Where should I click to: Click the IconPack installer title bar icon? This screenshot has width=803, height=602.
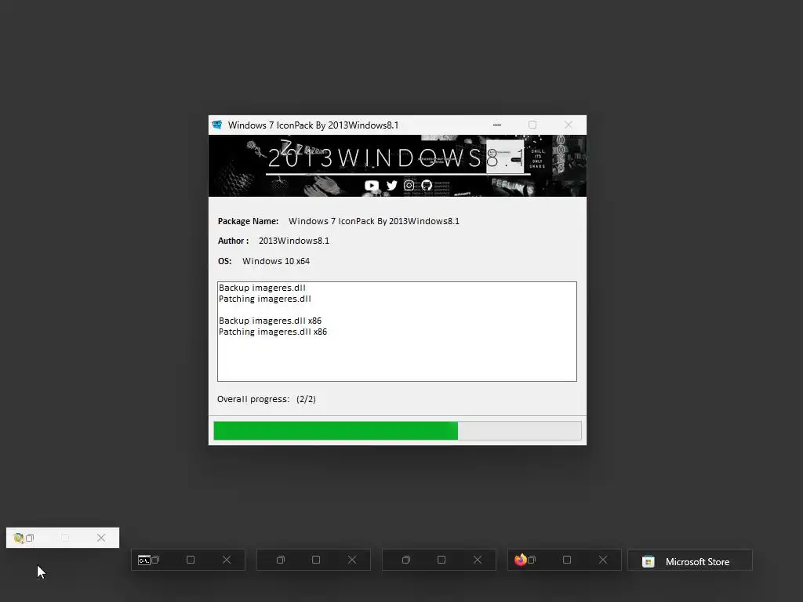[217, 125]
